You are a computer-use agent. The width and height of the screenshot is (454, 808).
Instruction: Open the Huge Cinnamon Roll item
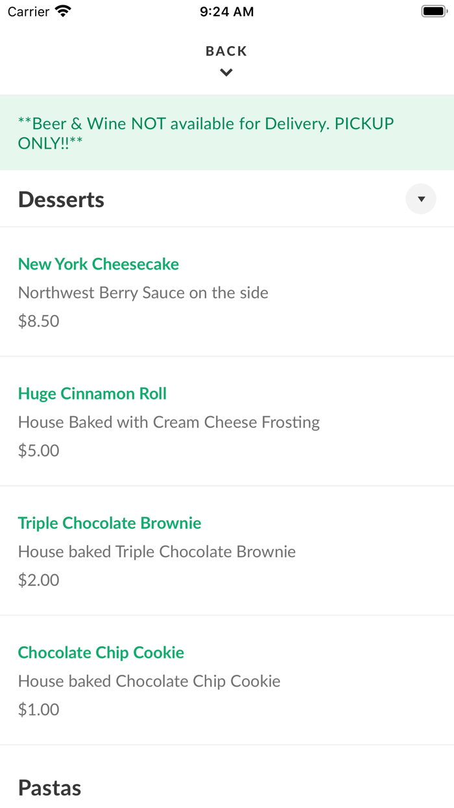[92, 394]
